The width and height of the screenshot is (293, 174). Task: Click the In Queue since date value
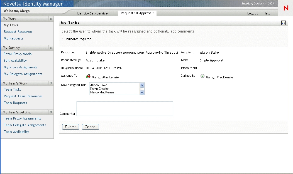tap(104, 68)
